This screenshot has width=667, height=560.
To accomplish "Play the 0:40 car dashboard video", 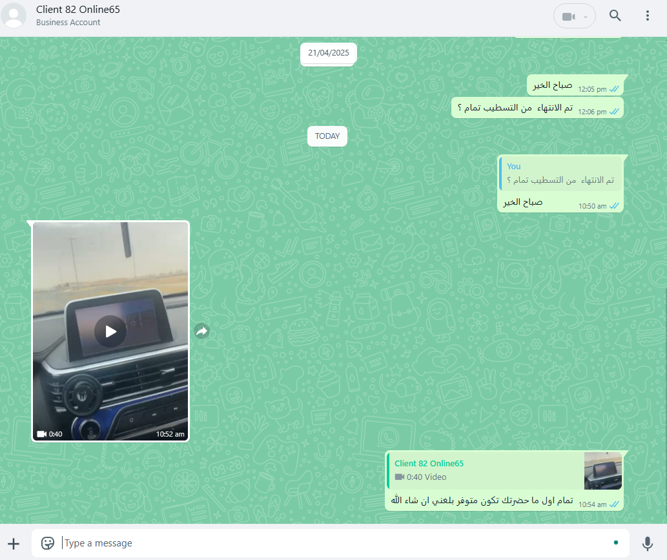I will coord(110,331).
